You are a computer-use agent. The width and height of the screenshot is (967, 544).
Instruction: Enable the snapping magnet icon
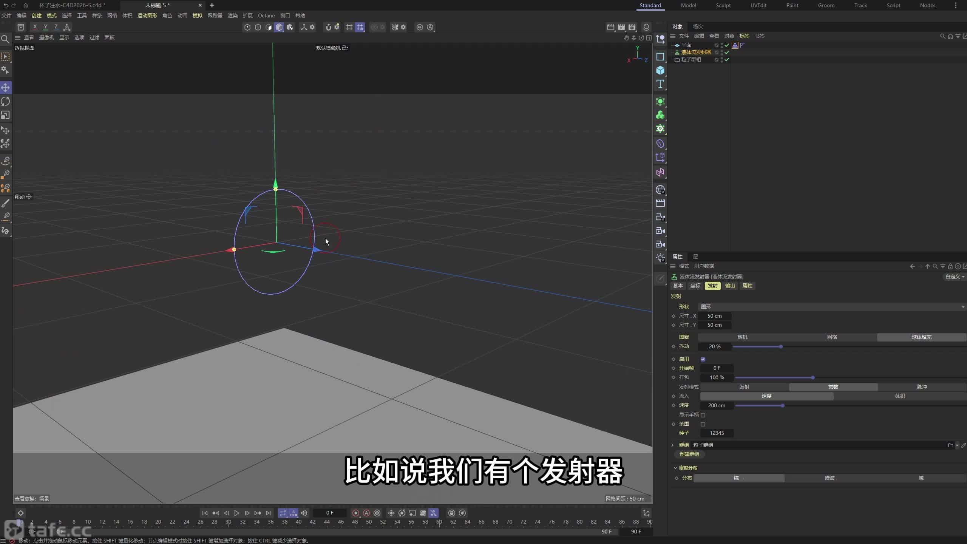328,27
